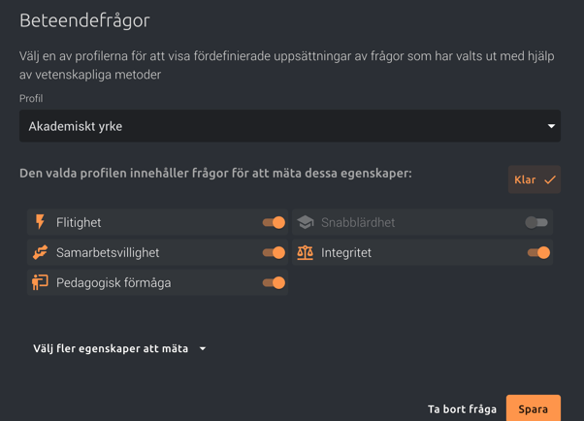Select the Flitighet trait label
Viewport: 584px width, 421px height.
coord(79,222)
